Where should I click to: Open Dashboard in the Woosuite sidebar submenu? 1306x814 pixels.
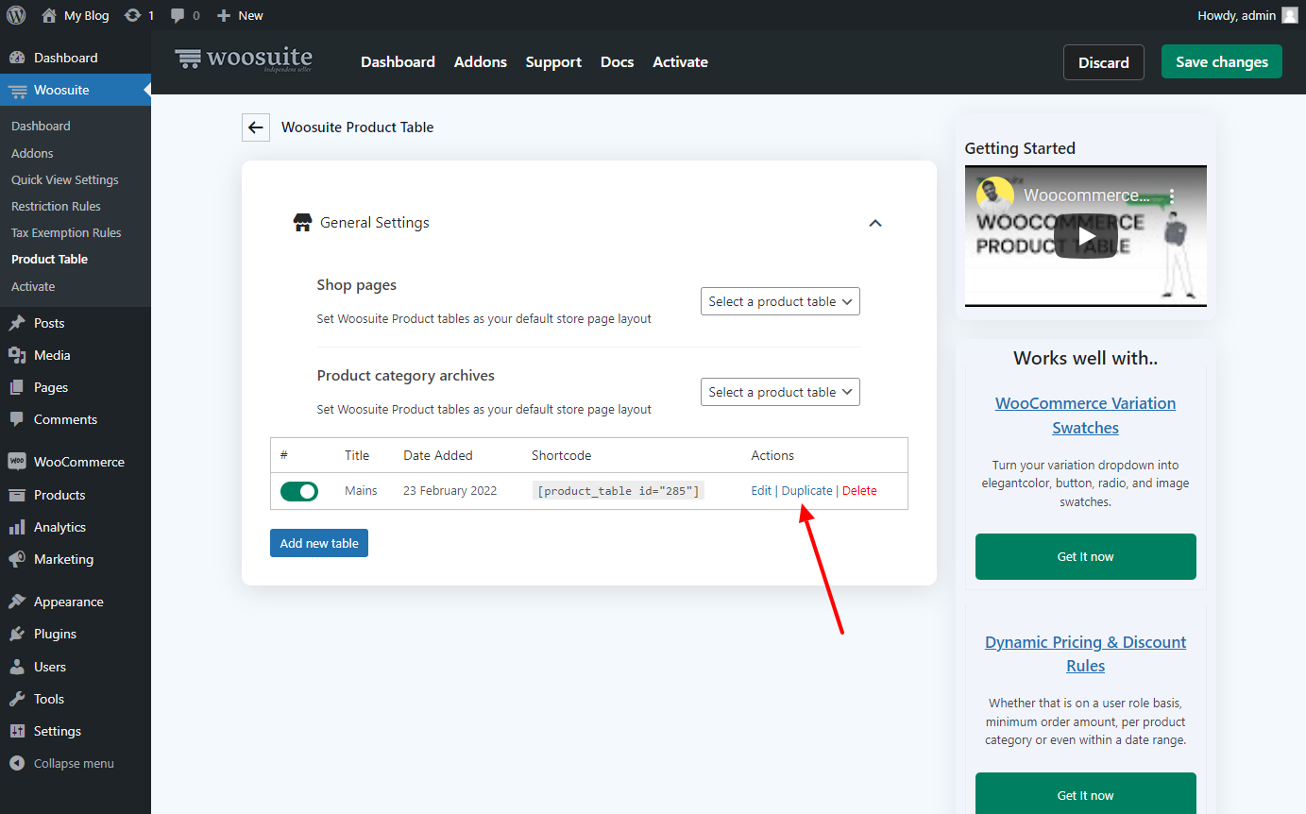pos(41,126)
